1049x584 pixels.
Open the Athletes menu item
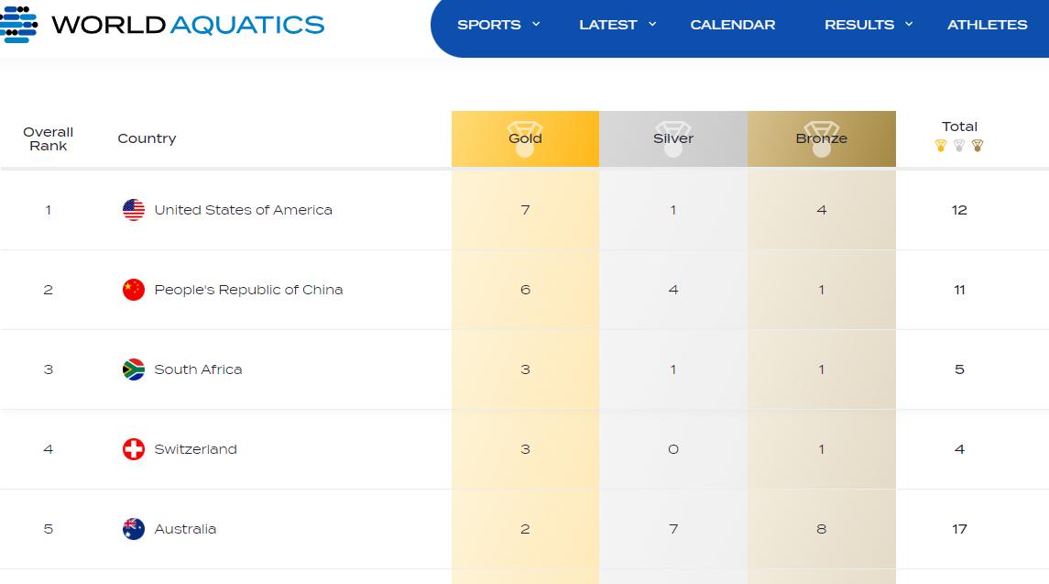click(987, 25)
